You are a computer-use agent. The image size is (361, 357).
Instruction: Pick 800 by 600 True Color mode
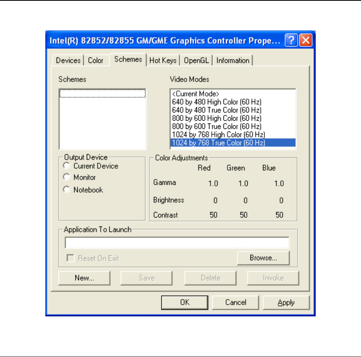tap(233, 127)
